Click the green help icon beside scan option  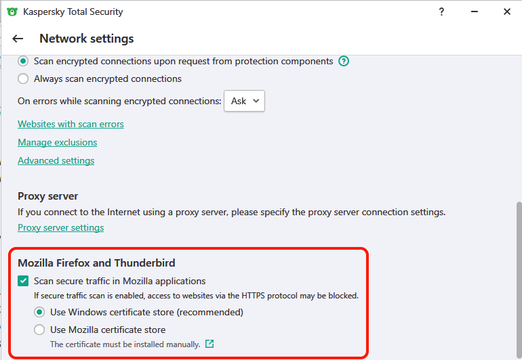click(344, 61)
